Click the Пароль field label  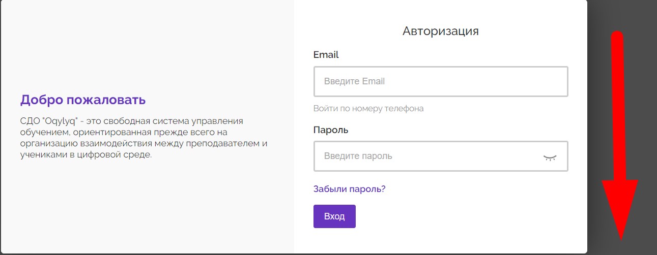pos(330,130)
